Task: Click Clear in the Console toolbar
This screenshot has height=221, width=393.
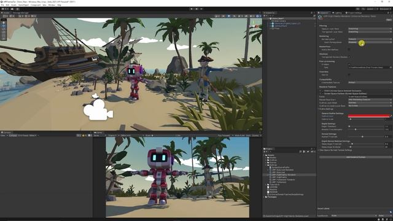Action: (2, 136)
